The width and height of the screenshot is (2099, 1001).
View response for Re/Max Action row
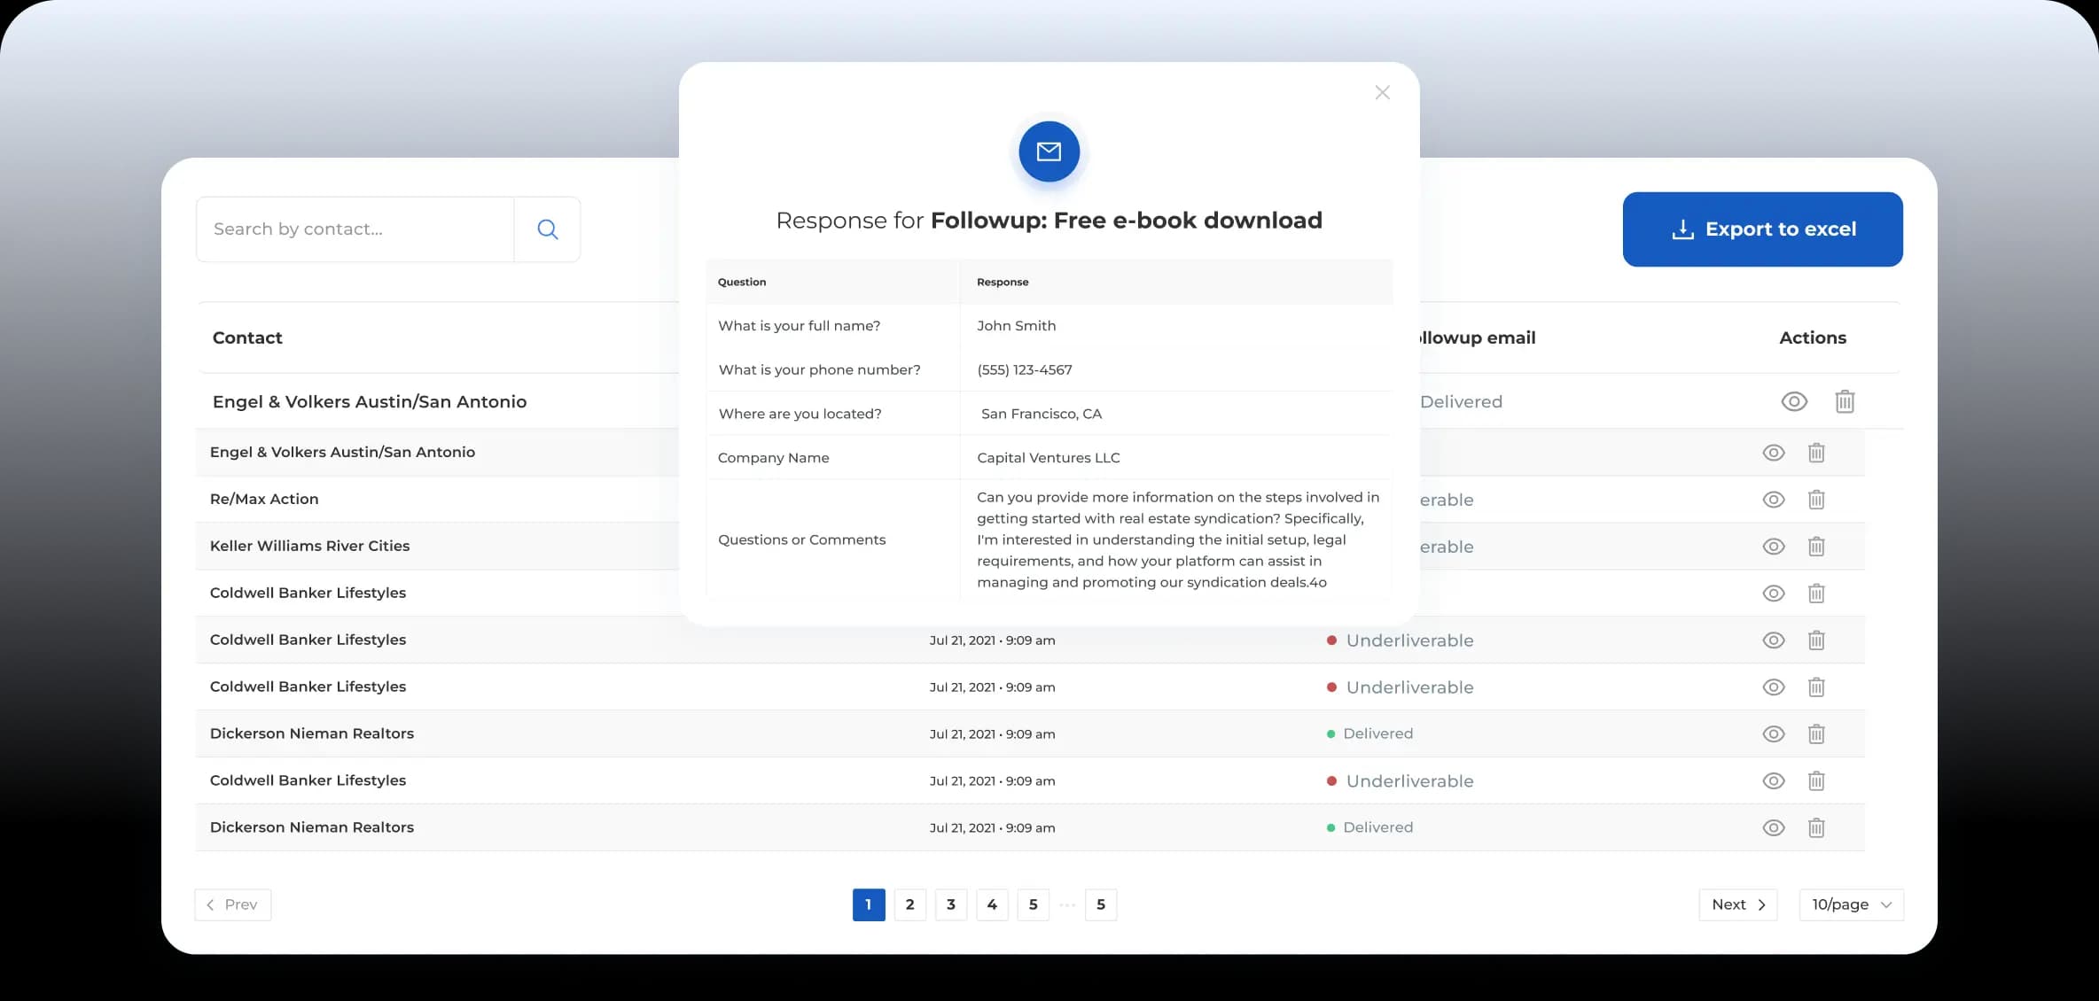[x=1773, y=500]
